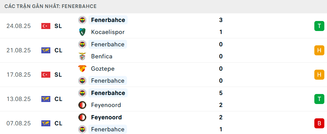
Task: Click Goztepe club crest icon
Action: (82, 69)
